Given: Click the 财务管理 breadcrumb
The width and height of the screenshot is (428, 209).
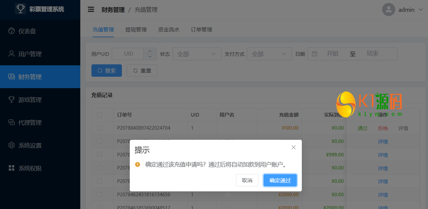Looking at the screenshot, I should tap(113, 10).
